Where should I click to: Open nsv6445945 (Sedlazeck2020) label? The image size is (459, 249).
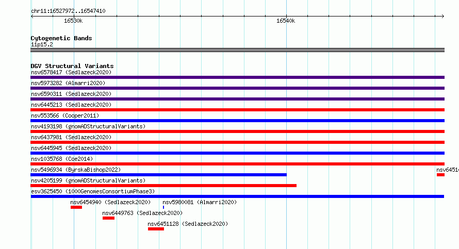(x=71, y=148)
